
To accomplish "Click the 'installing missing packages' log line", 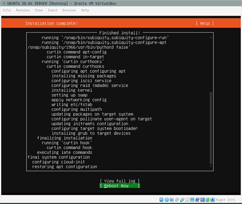I will click(84, 76).
